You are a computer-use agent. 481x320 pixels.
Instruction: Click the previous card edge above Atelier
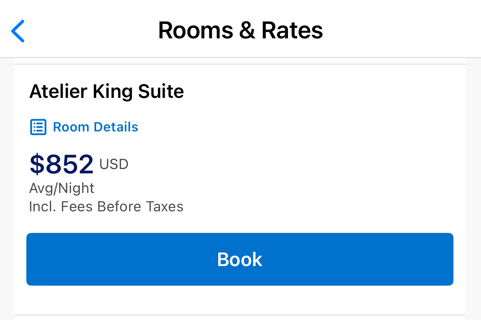(239, 61)
